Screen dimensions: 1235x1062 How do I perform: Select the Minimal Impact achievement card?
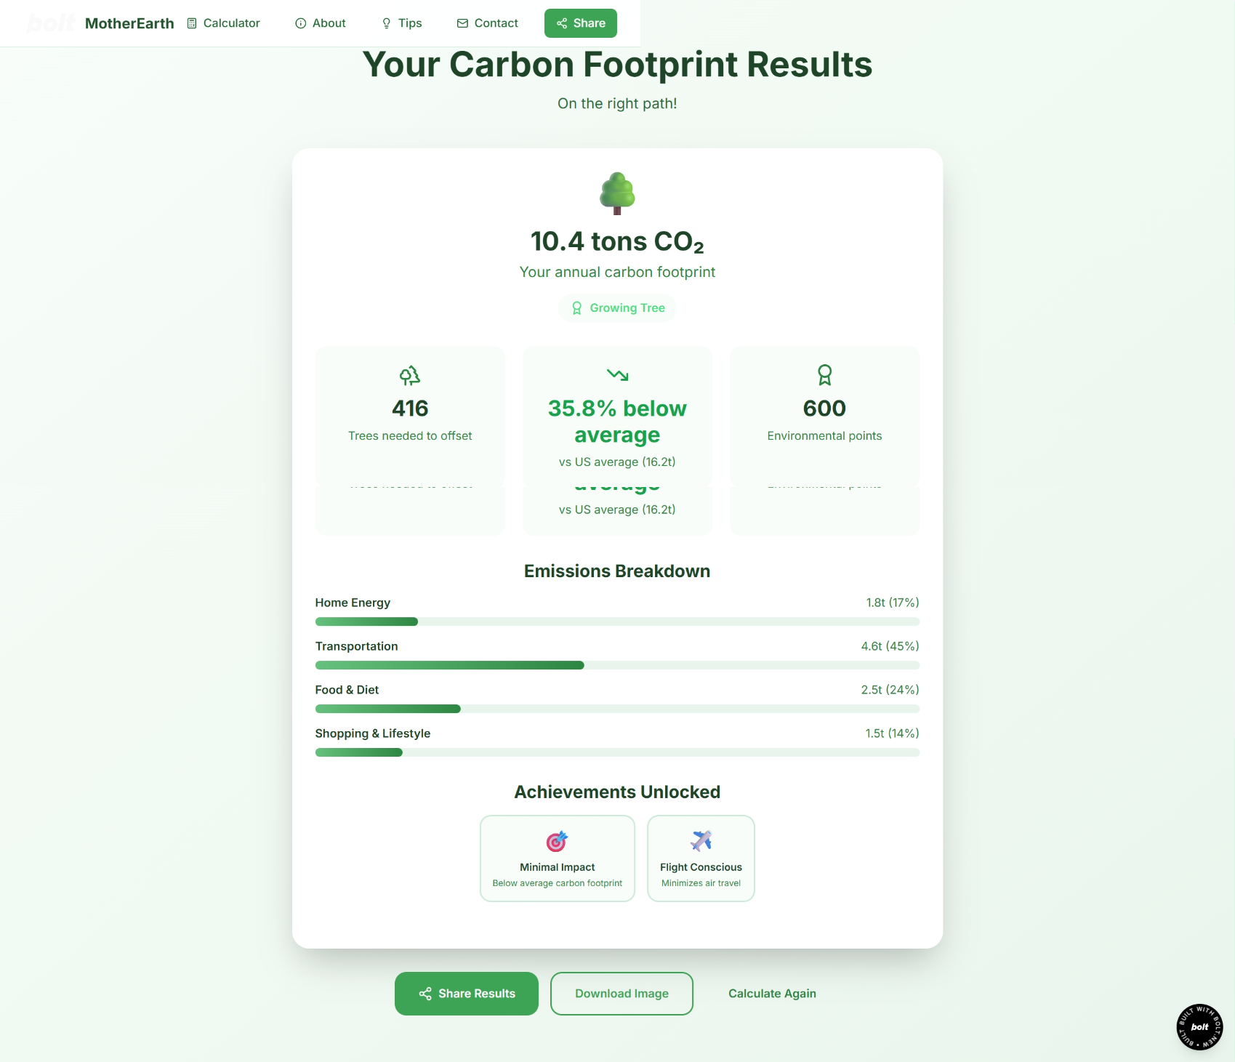558,858
